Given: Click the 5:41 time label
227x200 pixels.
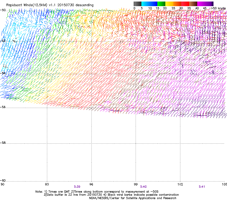Looking at the screenshot, I should point(202,187).
